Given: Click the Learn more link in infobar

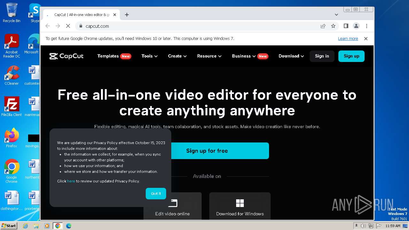Looking at the screenshot, I should 348,39.
